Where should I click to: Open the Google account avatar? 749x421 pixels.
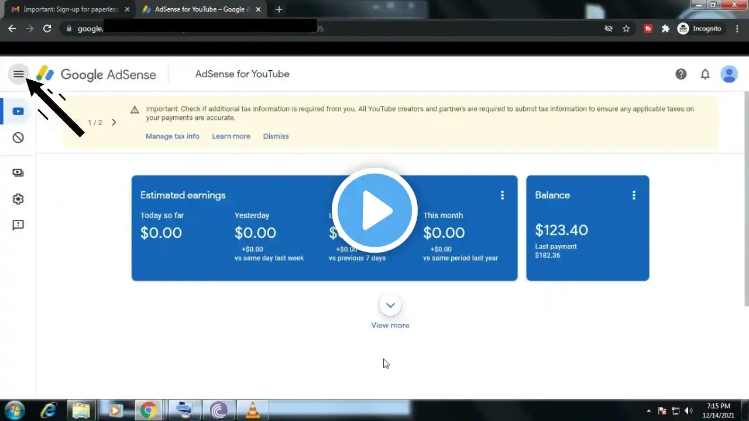point(729,74)
